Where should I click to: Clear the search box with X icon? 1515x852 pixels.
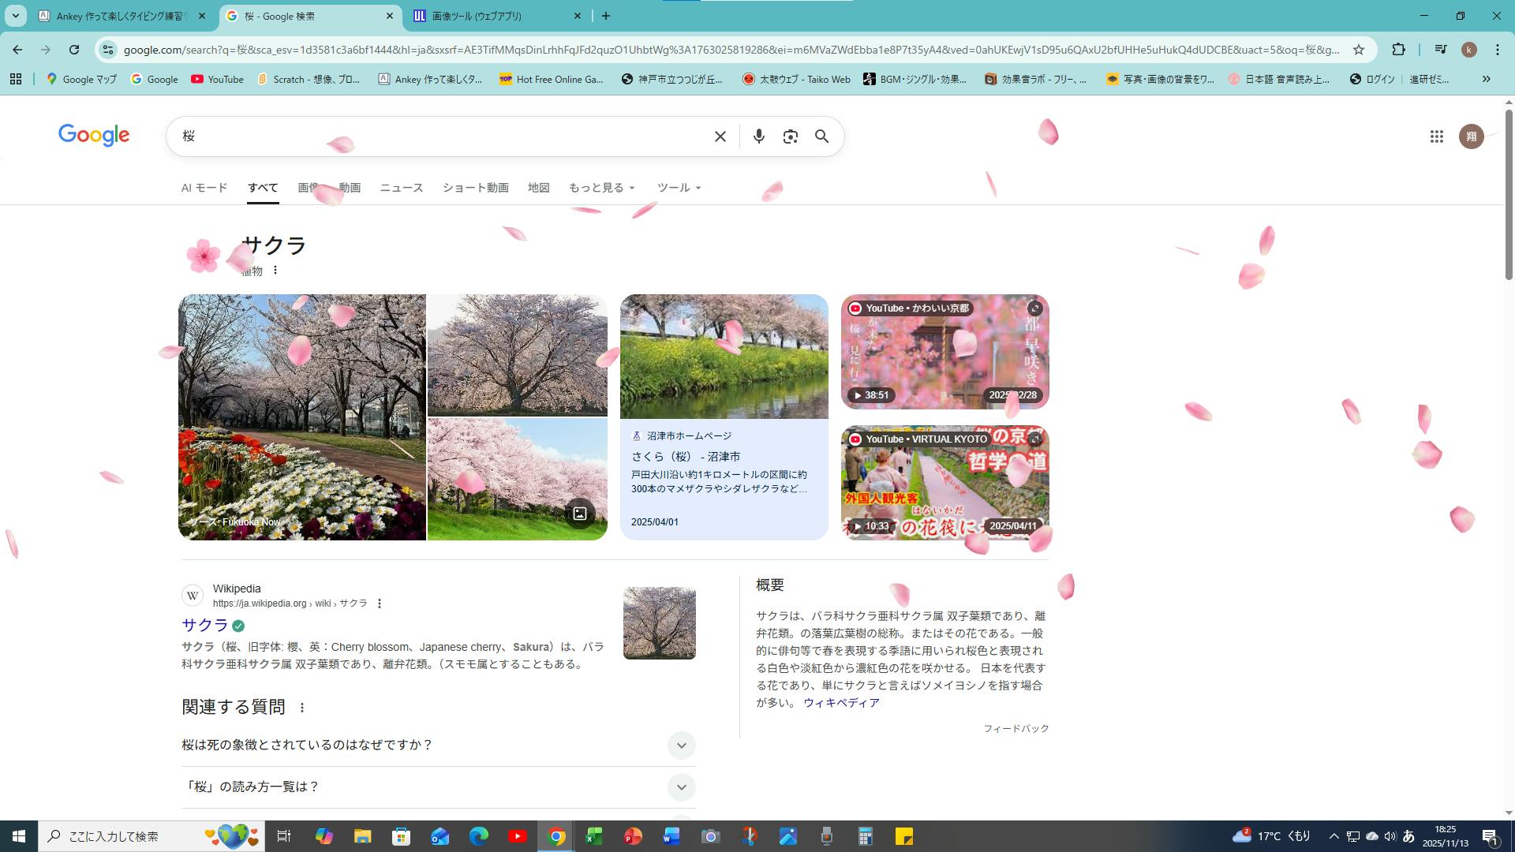[x=720, y=136]
